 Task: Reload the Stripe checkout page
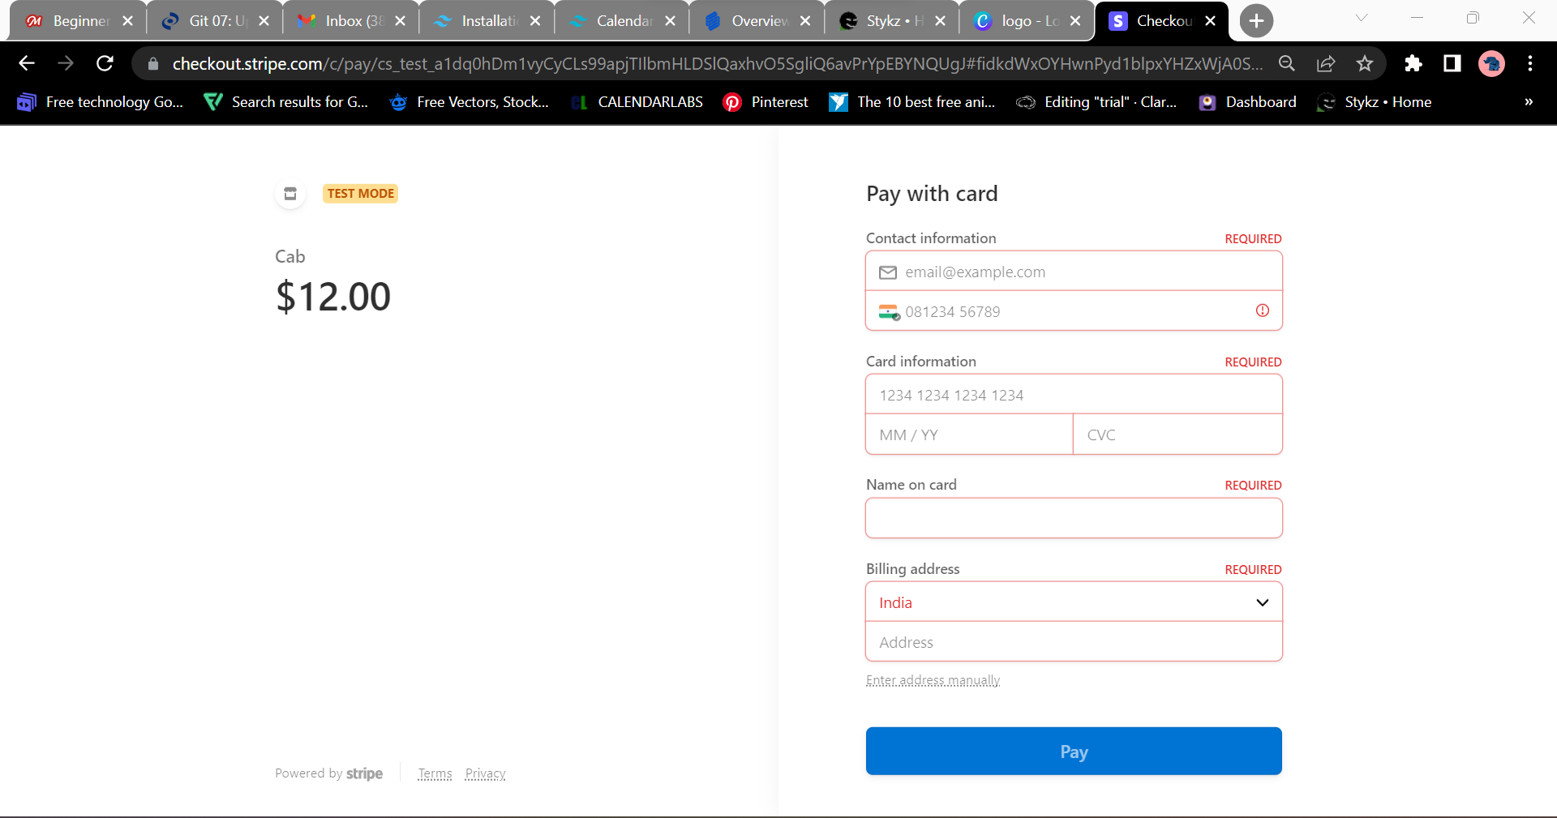click(x=105, y=63)
